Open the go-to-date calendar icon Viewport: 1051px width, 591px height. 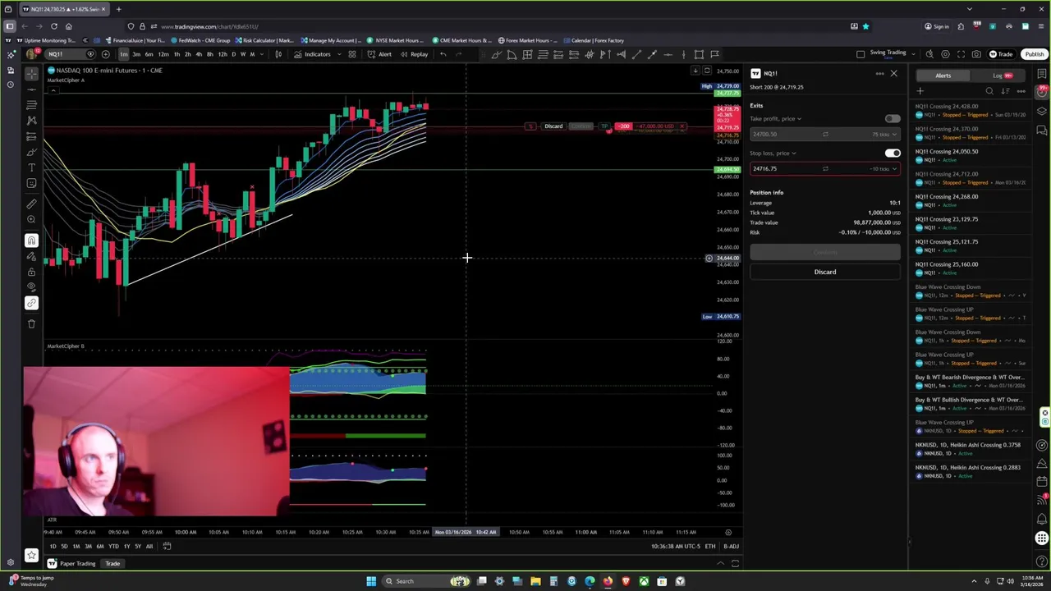167,546
